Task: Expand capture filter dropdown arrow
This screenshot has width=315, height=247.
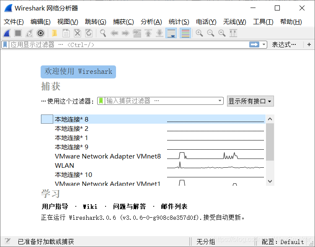Action: pos(220,101)
